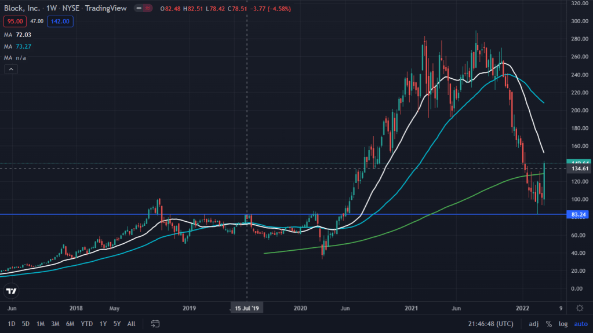Switch to the 5Y time range
This screenshot has width=593, height=333.
118,323
